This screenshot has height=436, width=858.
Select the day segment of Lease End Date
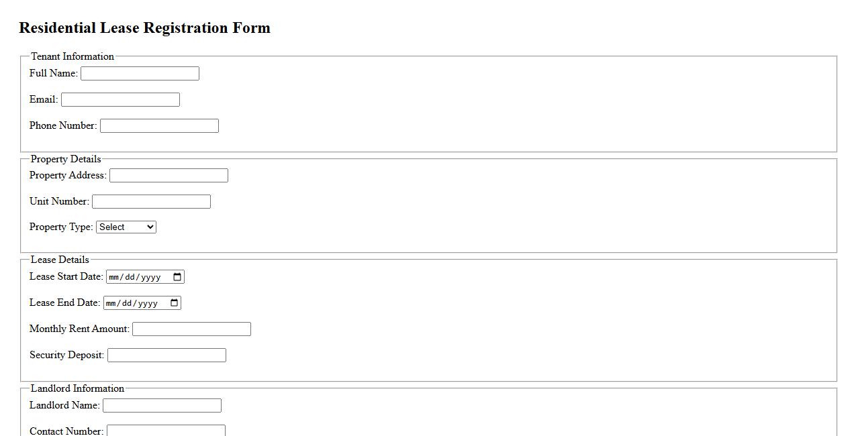[x=127, y=304]
